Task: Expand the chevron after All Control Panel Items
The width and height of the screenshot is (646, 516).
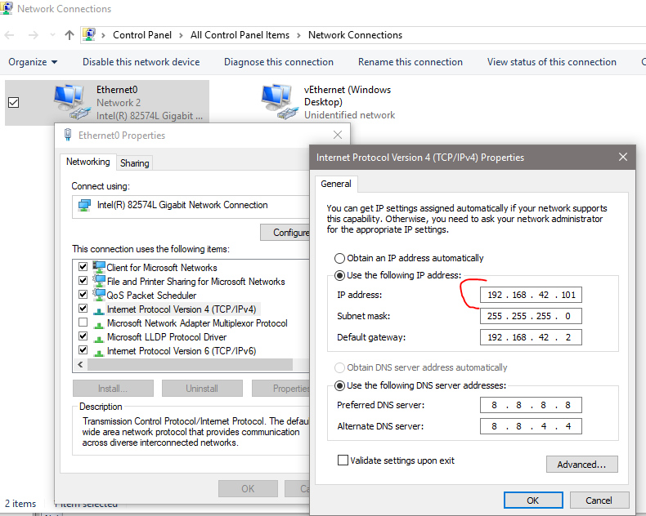Action: 298,35
